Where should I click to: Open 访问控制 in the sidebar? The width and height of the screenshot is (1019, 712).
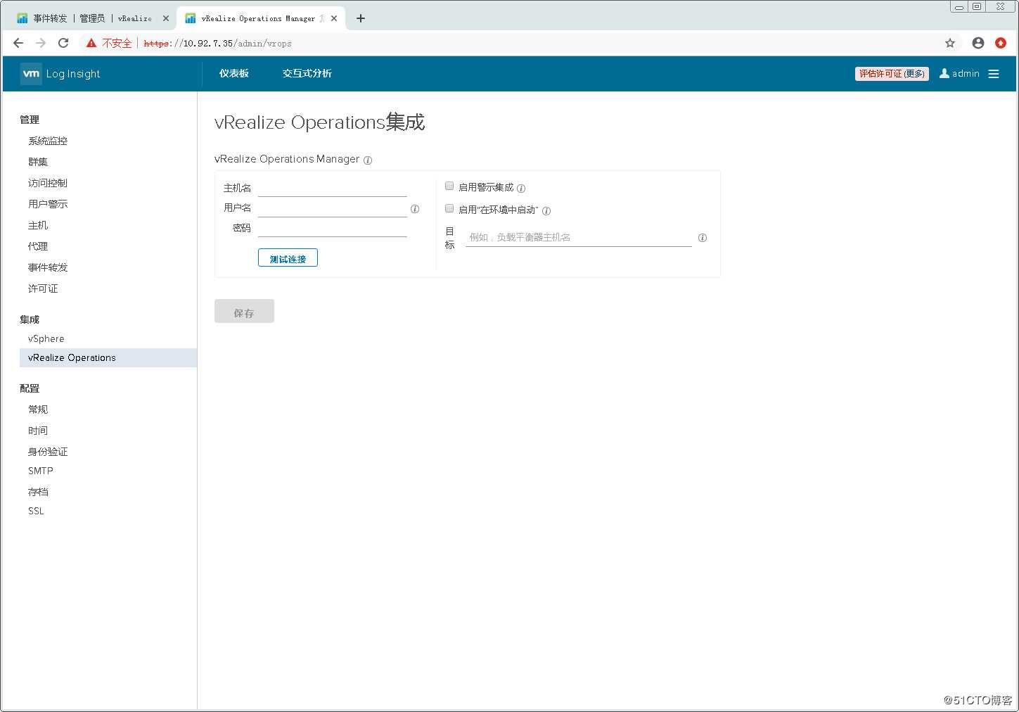[48, 183]
